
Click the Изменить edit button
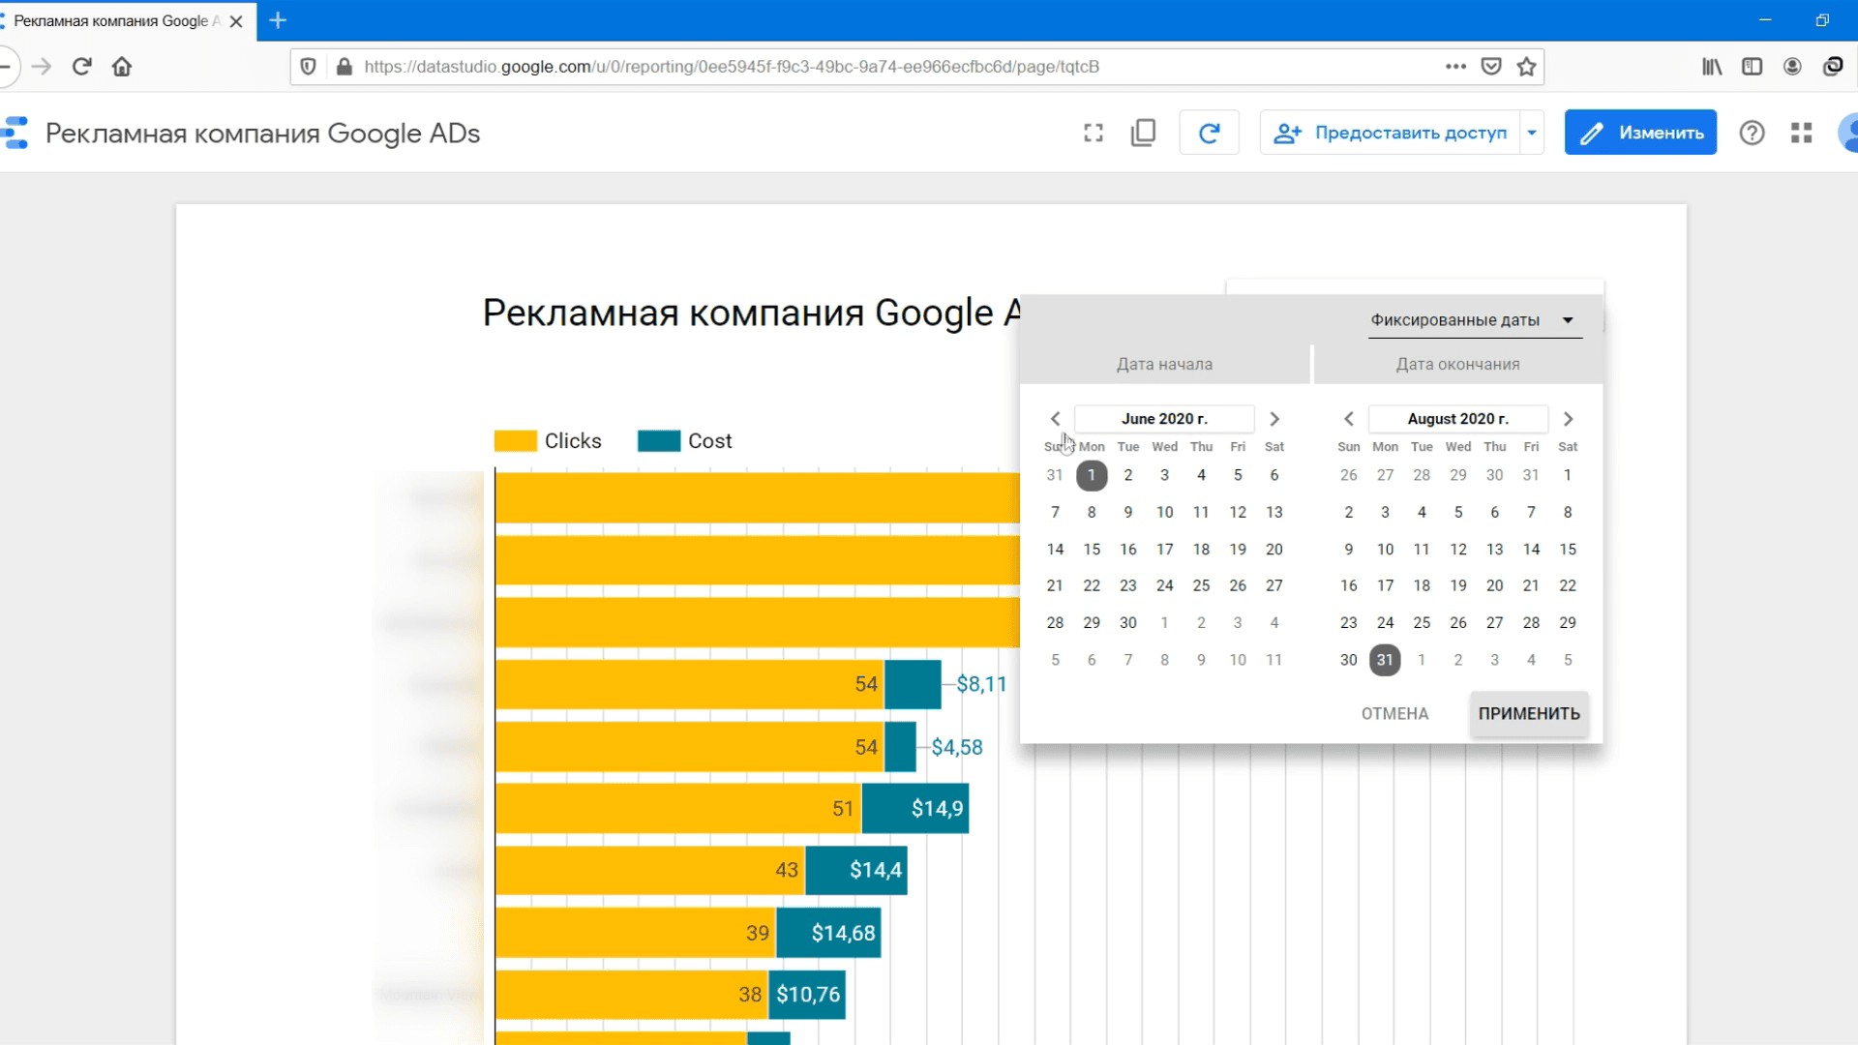pos(1639,133)
